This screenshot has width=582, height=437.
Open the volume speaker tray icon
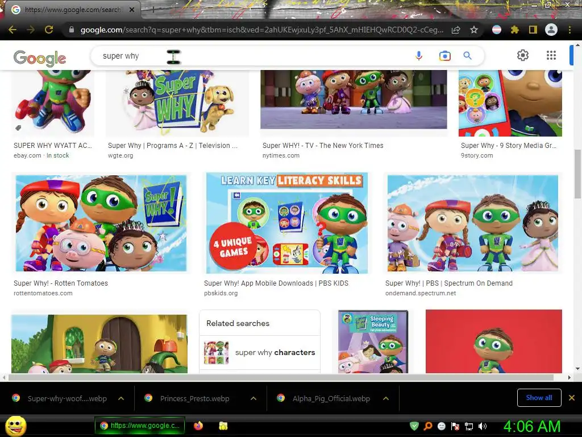(x=483, y=426)
